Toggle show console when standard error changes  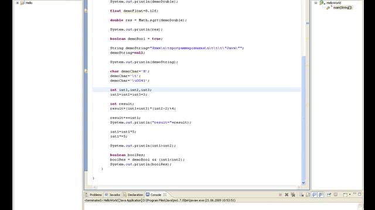pyautogui.click(x=321, y=194)
